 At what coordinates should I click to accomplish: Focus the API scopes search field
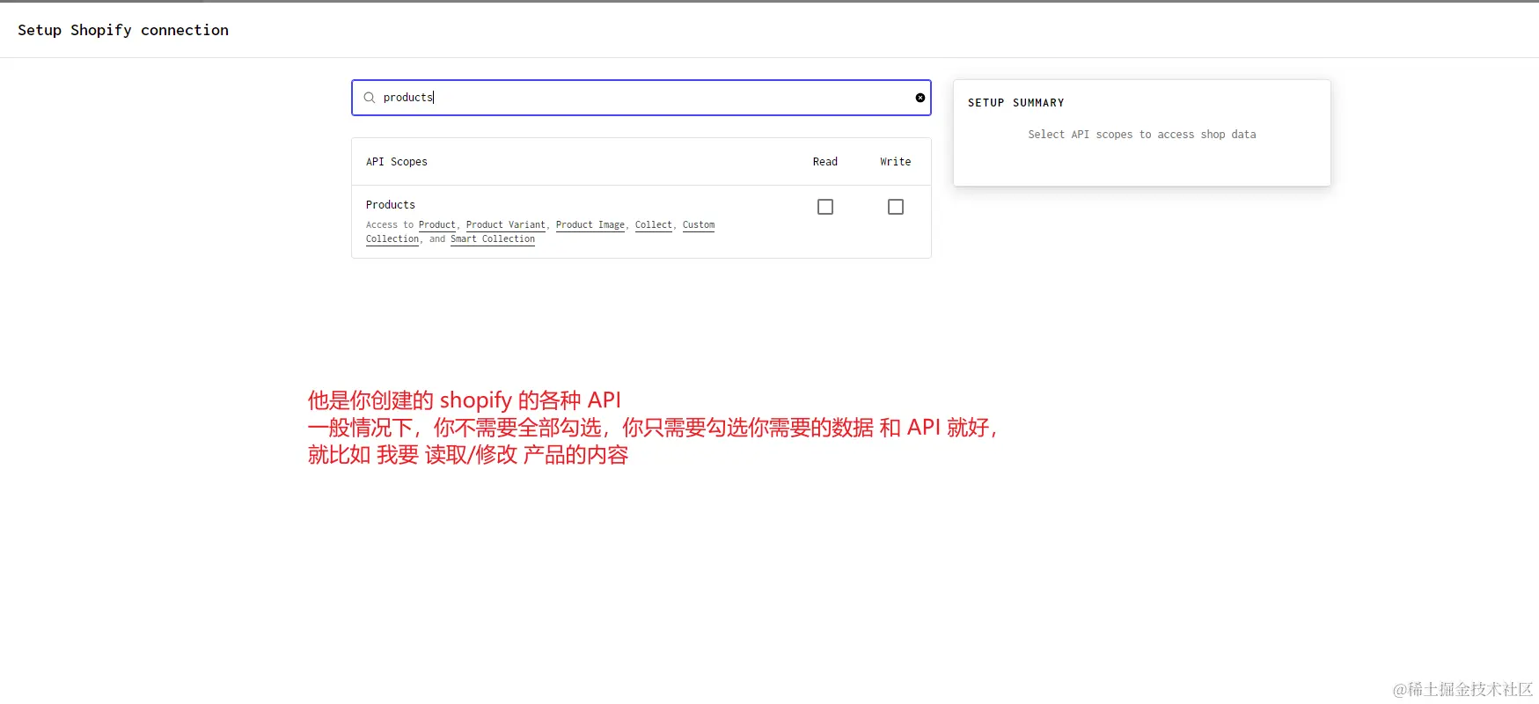641,98
